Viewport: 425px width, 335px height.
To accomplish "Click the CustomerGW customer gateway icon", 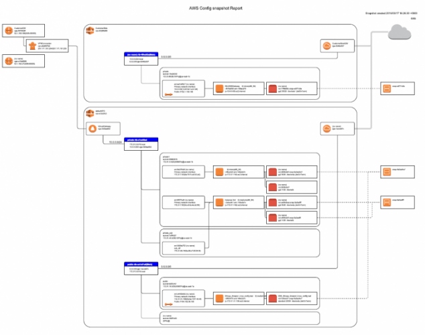I will pyautogui.click(x=9, y=31).
